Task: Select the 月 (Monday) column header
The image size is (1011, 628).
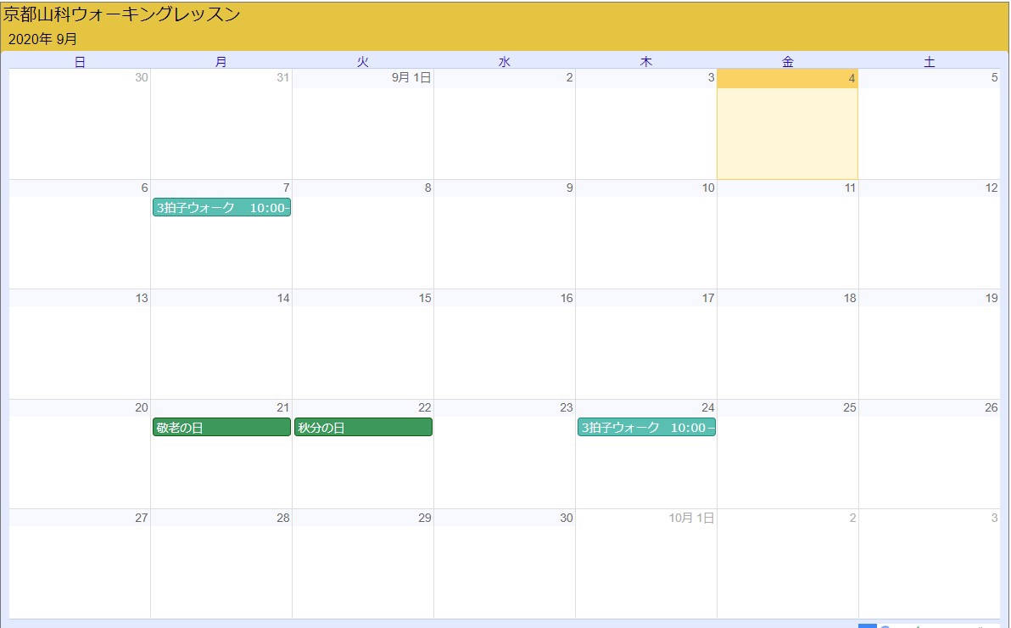Action: tap(221, 61)
